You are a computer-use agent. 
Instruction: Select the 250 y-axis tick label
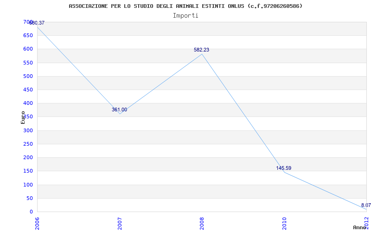click(28, 144)
